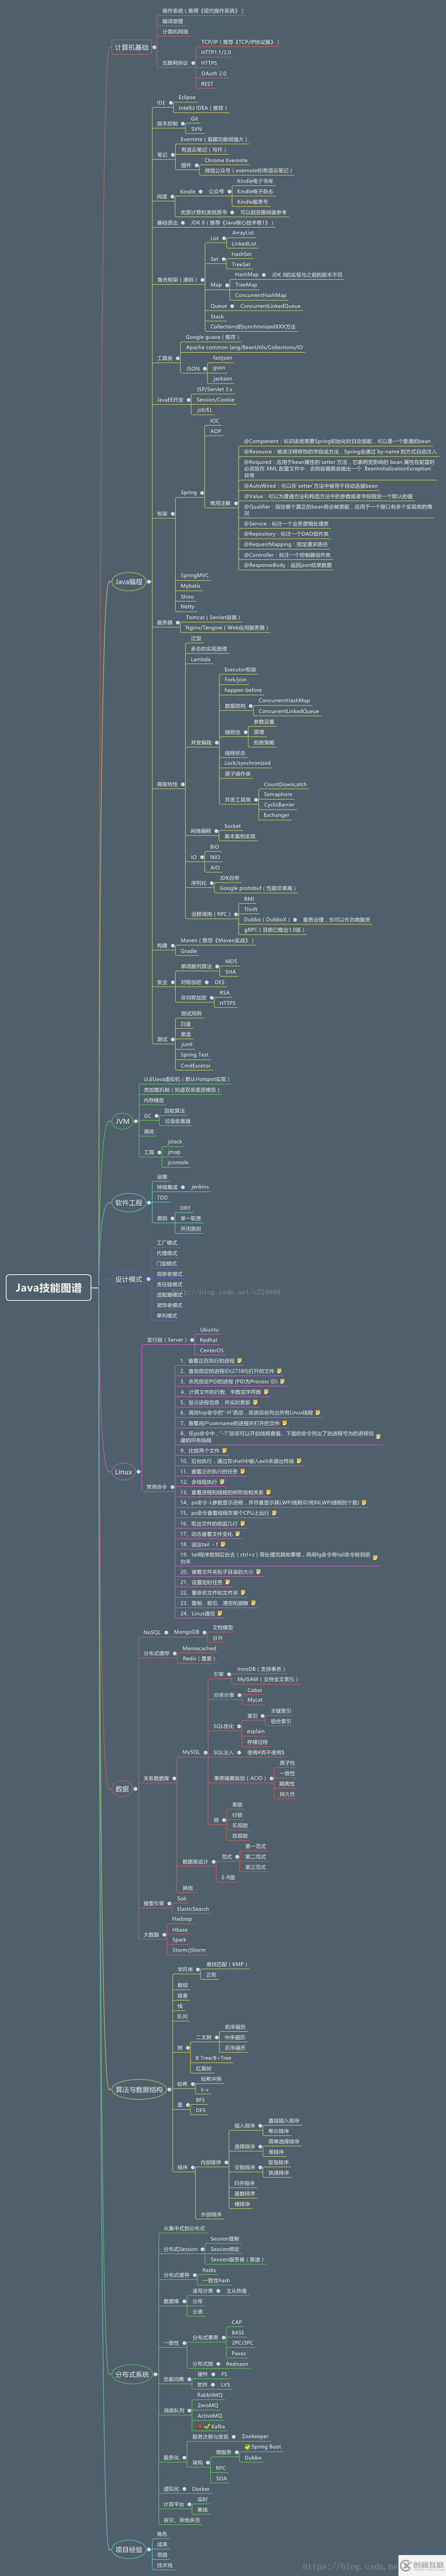Select the Storm/JStorm node

(x=189, y=1950)
